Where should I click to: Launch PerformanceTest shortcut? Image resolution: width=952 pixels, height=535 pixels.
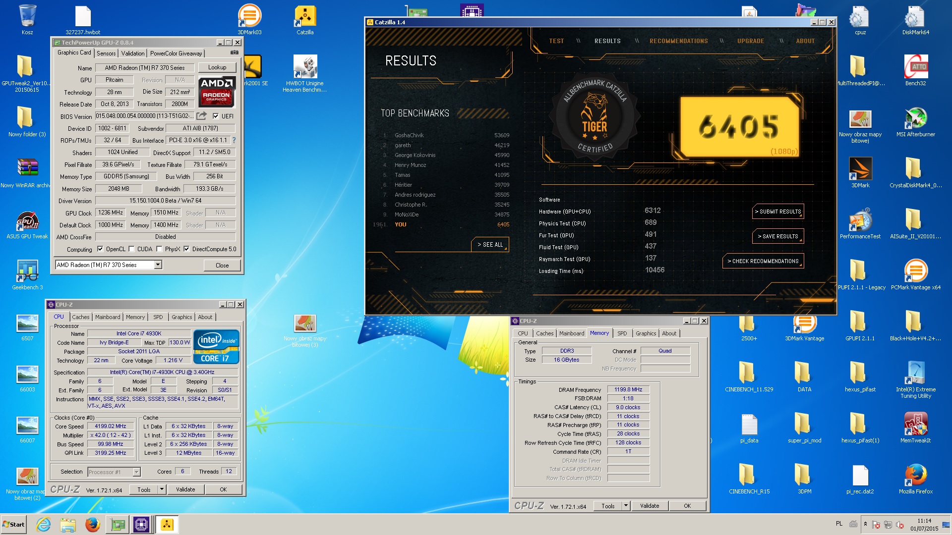pyautogui.click(x=860, y=224)
